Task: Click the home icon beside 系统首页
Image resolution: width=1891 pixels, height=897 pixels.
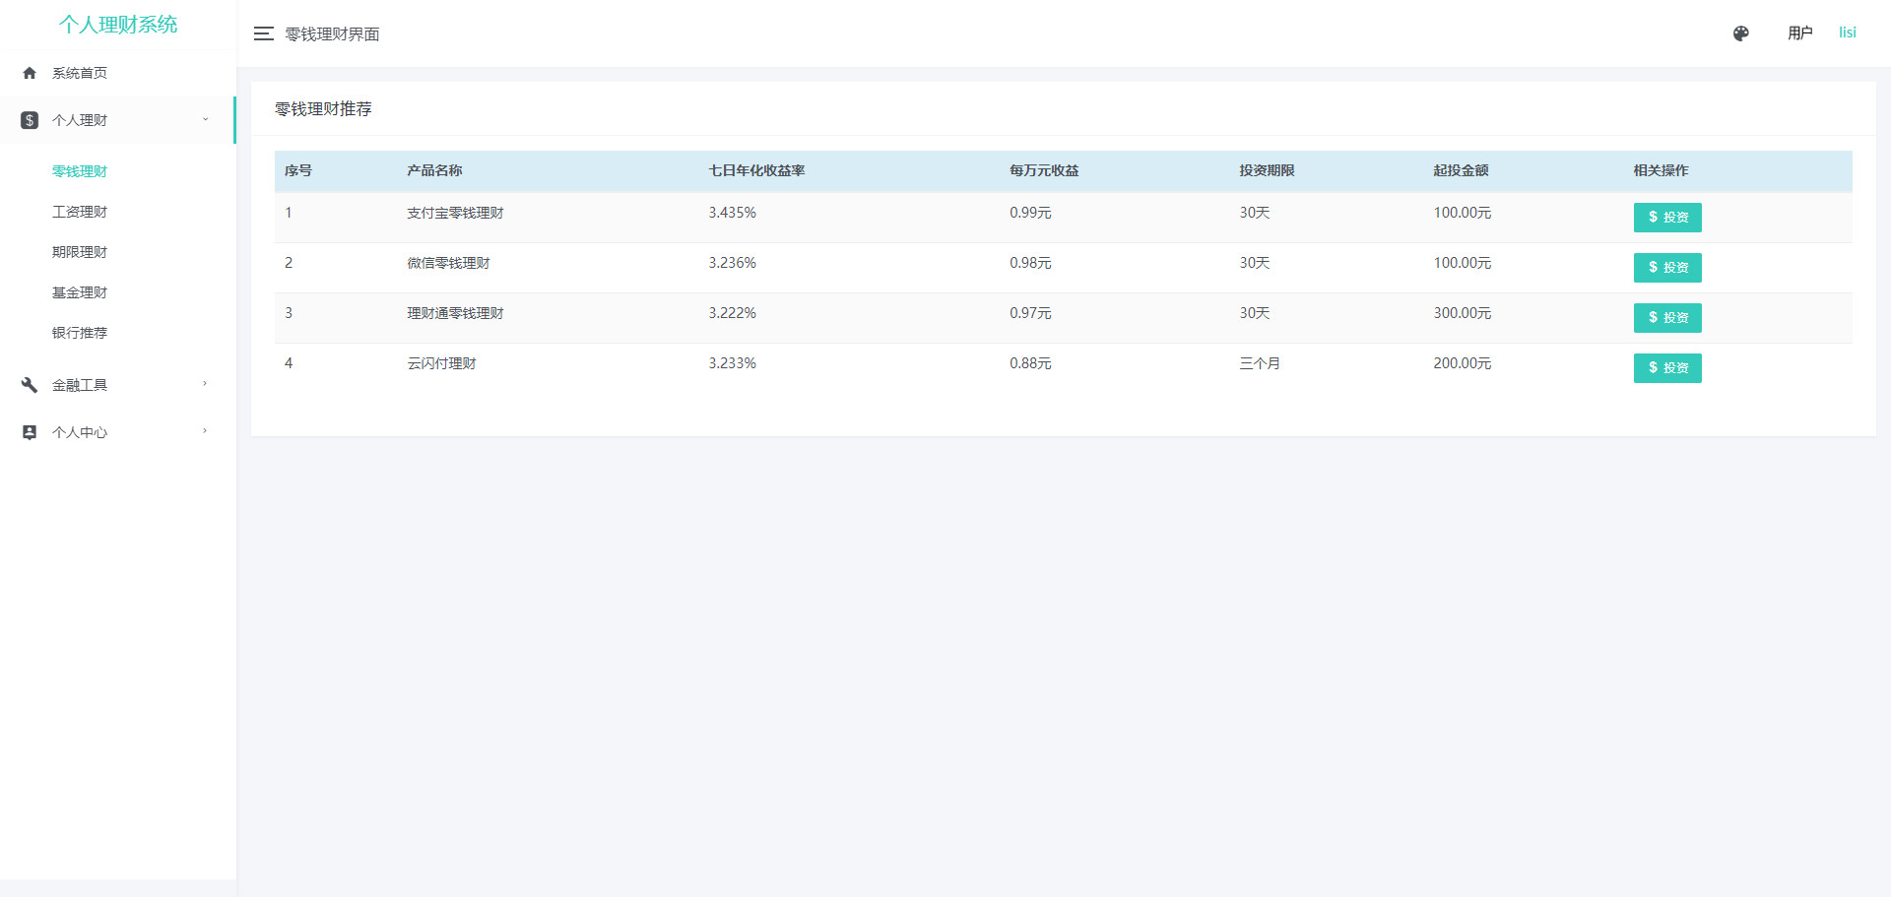Action: pyautogui.click(x=30, y=73)
